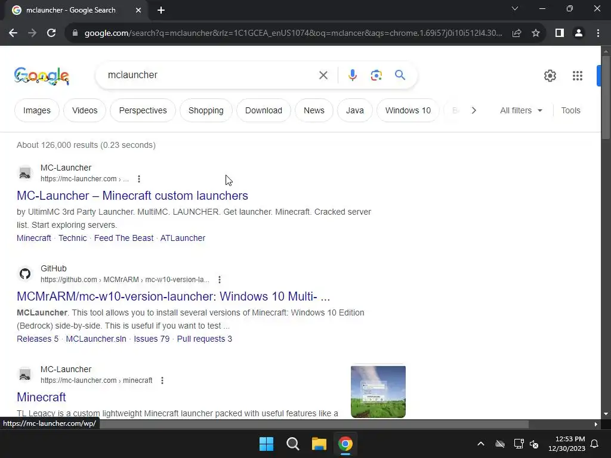
Task: Filter results by Images
Action: (36, 110)
